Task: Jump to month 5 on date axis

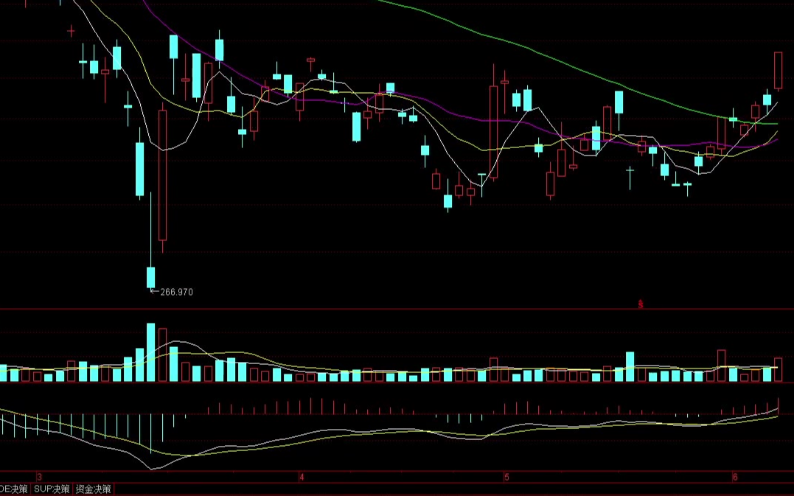Action: [506, 478]
